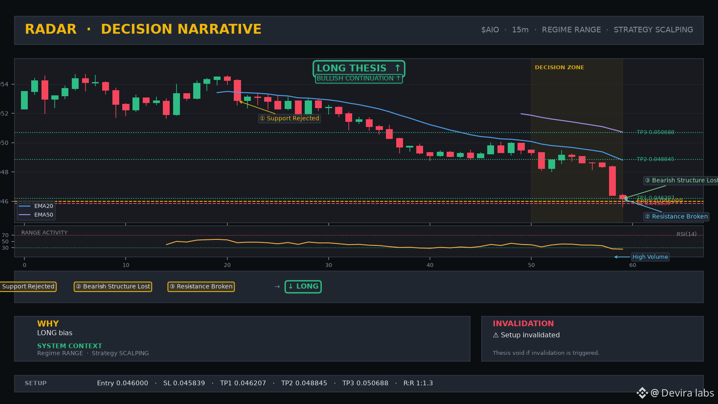The image size is (718, 404).
Task: Click the TP2 0.048845 price line label
Action: click(x=655, y=159)
